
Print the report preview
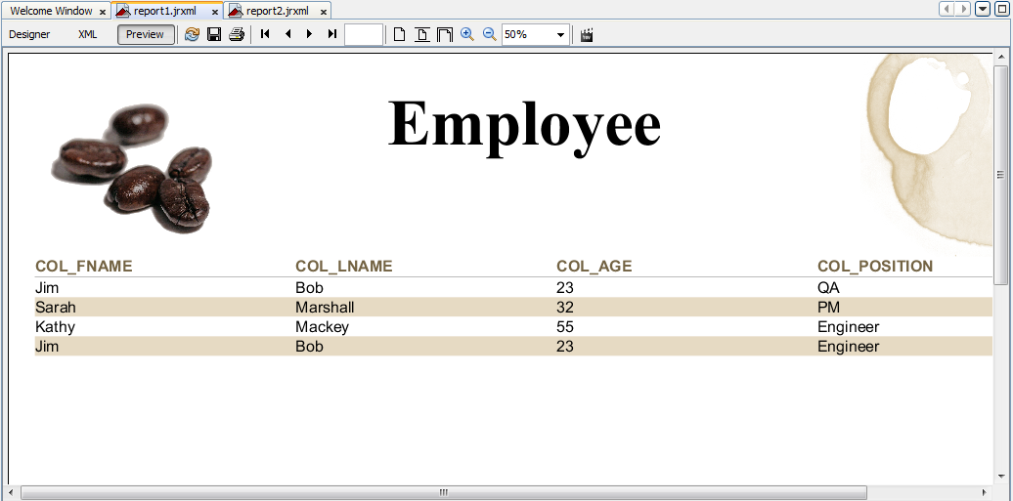coord(237,34)
